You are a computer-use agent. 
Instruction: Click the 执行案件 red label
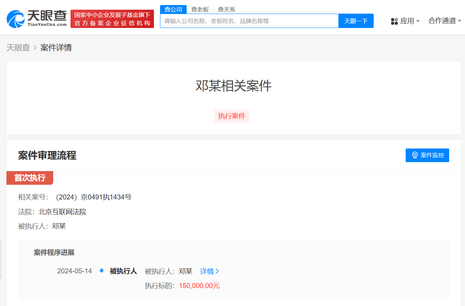232,116
